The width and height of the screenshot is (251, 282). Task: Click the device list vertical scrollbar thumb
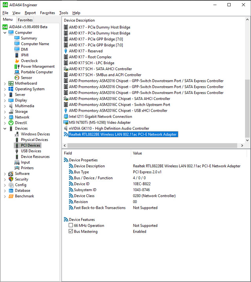point(247,108)
